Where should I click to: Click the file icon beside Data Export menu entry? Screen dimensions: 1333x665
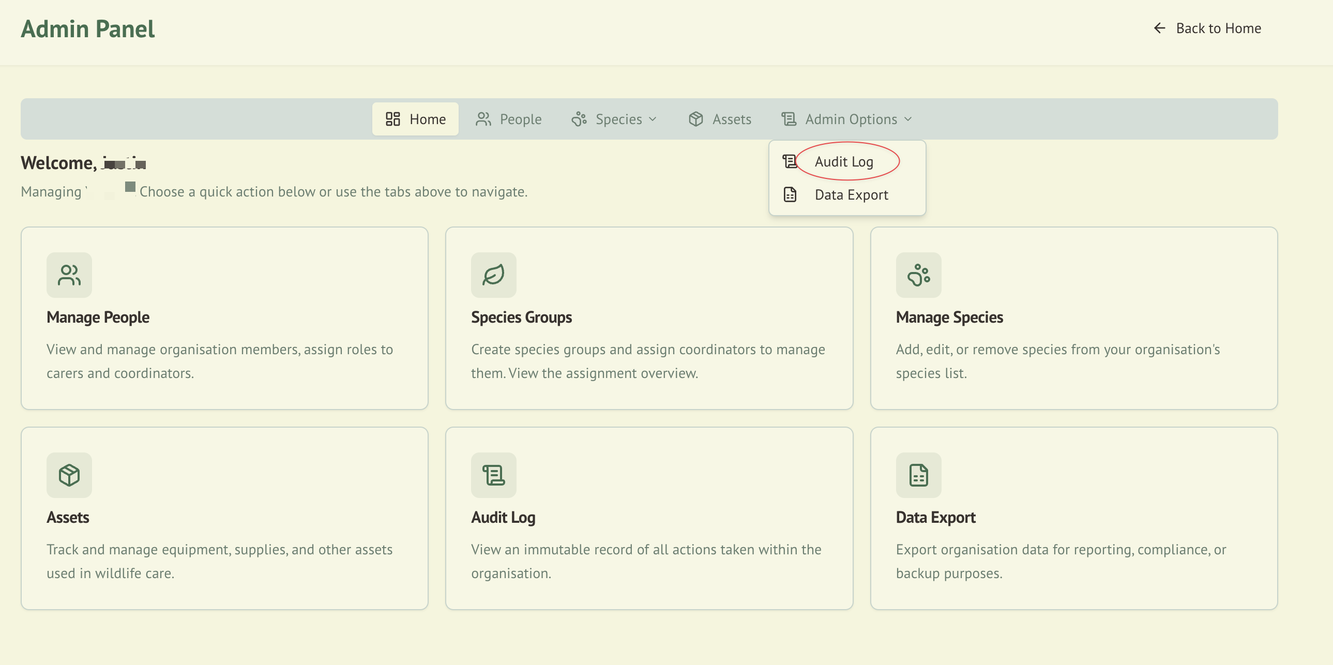pos(790,194)
